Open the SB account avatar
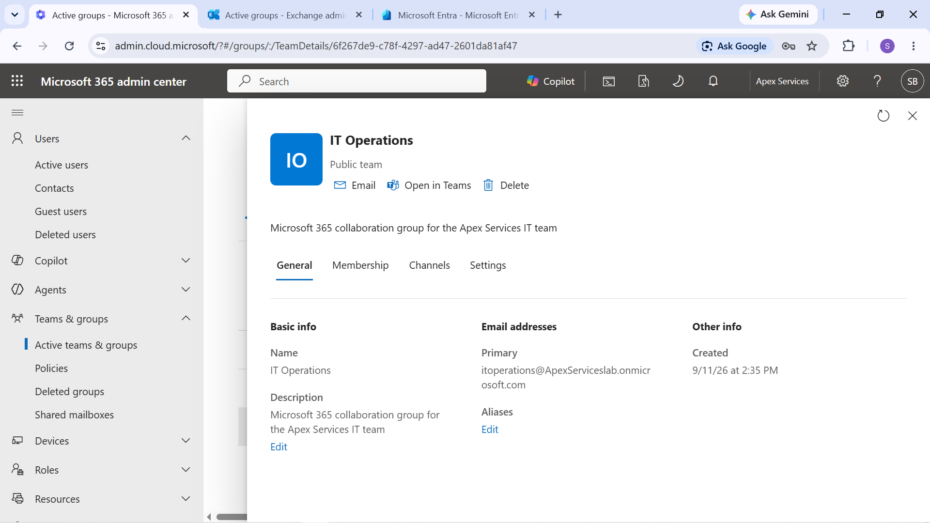Screen dimensions: 930x523 tap(912, 81)
